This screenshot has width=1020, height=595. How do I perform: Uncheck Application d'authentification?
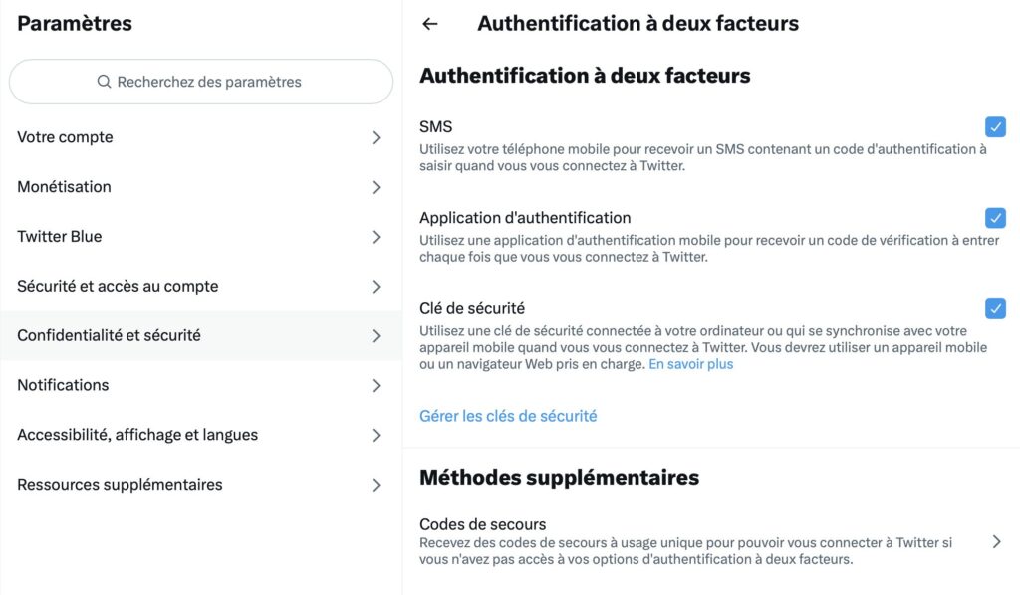(995, 218)
